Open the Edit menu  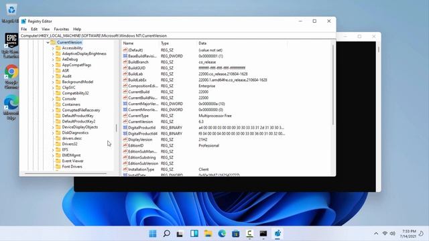[34, 29]
